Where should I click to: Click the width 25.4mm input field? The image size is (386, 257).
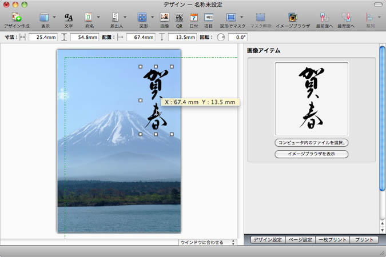pos(43,38)
